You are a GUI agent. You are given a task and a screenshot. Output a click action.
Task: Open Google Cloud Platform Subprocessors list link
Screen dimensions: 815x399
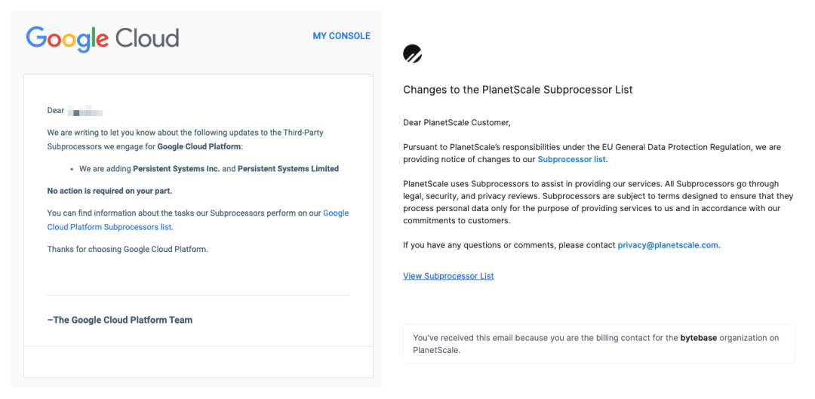(198, 219)
